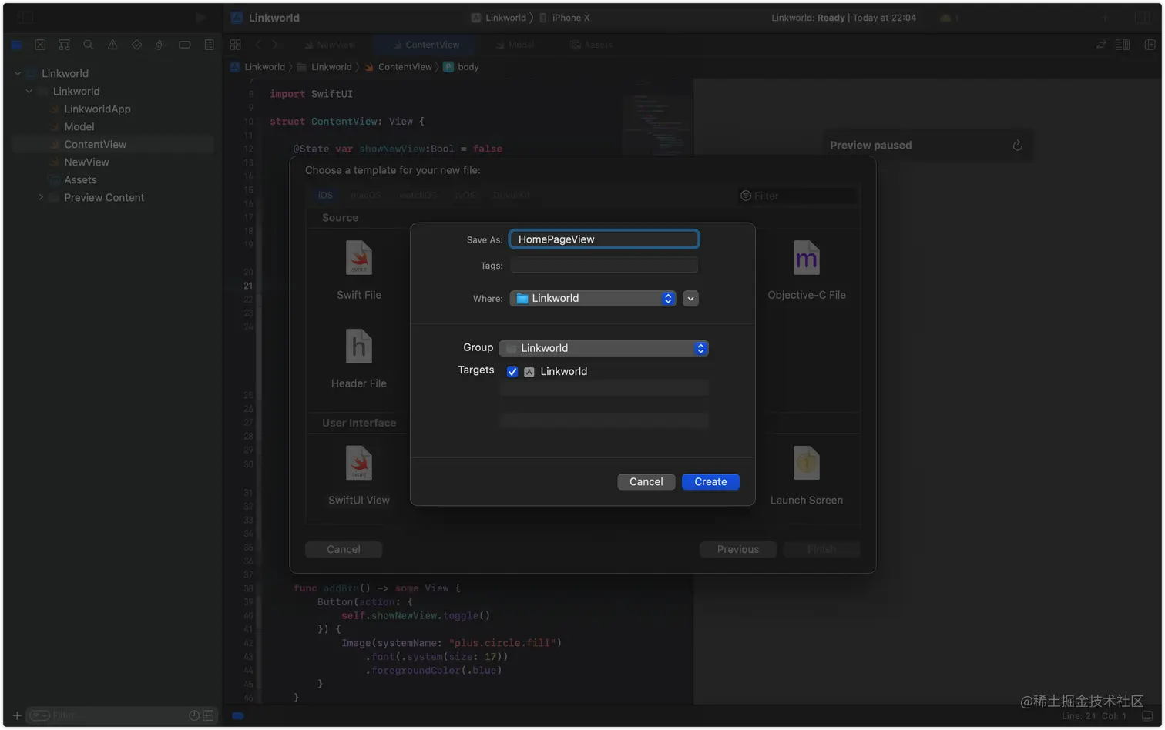Open the Debug navigator icon
The width and height of the screenshot is (1165, 730).
[159, 45]
